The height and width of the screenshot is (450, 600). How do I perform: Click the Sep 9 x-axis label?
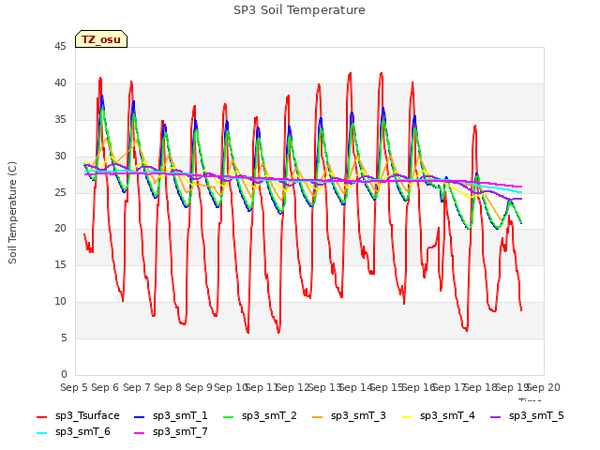click(x=199, y=387)
